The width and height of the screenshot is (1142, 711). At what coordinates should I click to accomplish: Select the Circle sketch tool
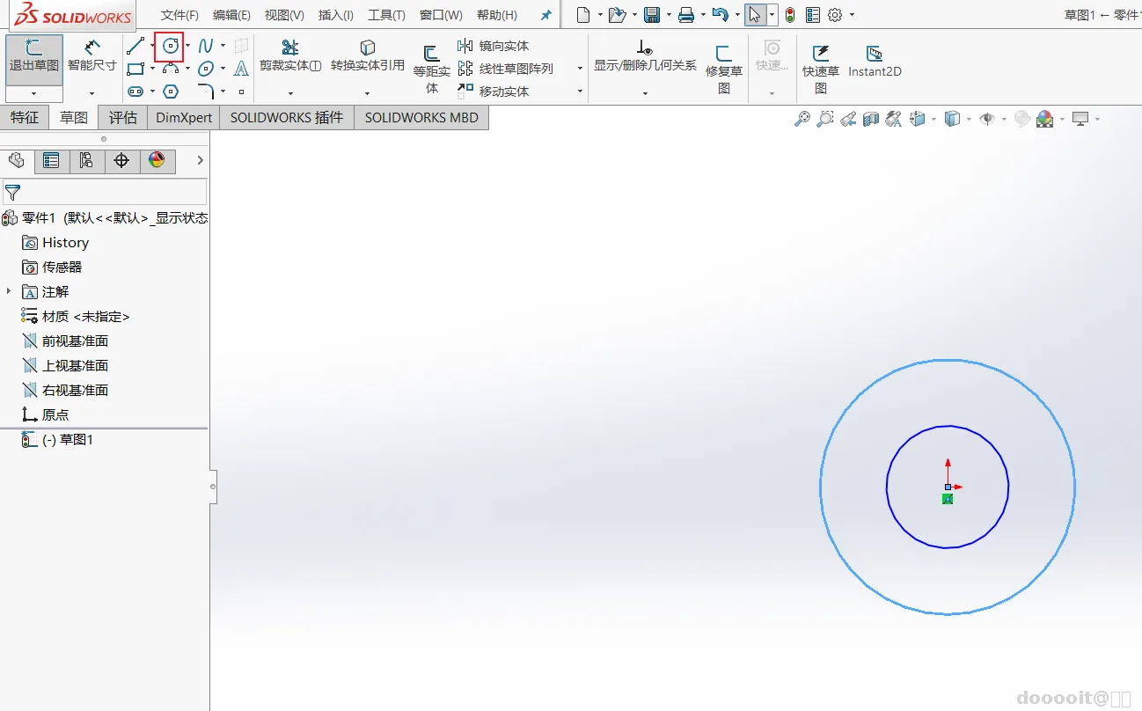pyautogui.click(x=171, y=46)
